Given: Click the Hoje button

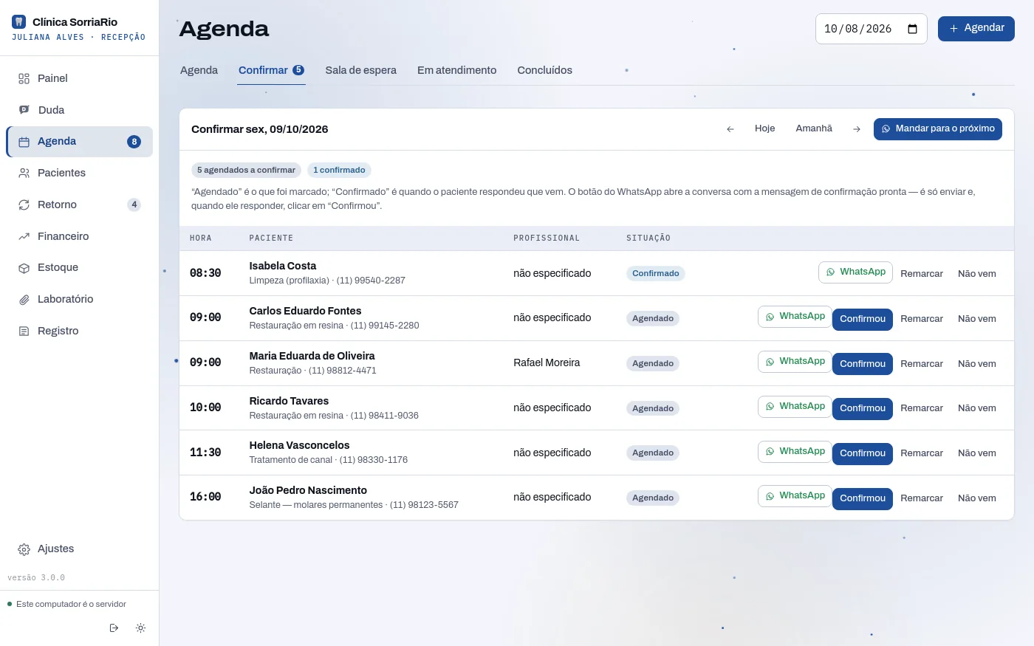Looking at the screenshot, I should [x=765, y=128].
